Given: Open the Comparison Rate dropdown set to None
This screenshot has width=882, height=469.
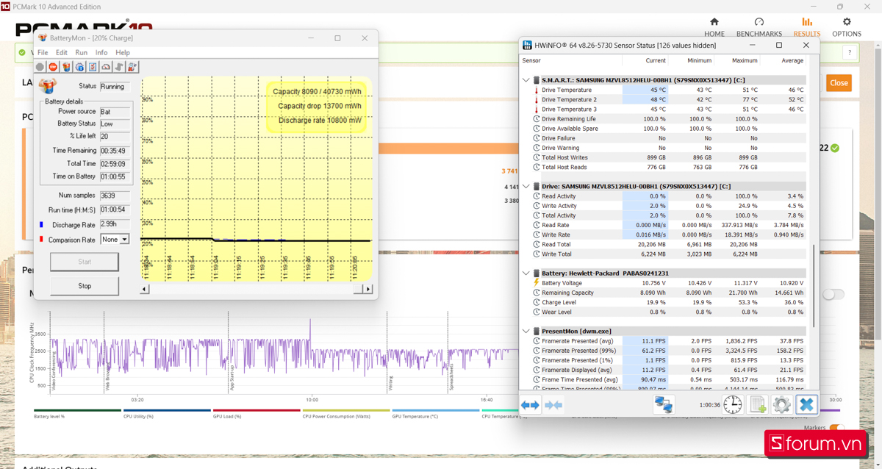Looking at the screenshot, I should (115, 240).
